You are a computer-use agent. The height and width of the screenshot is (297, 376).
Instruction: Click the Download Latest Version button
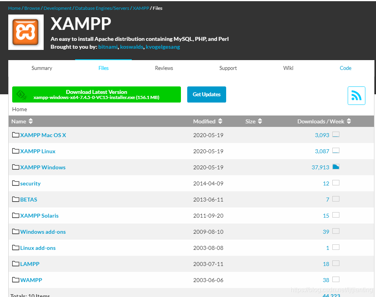pyautogui.click(x=96, y=94)
